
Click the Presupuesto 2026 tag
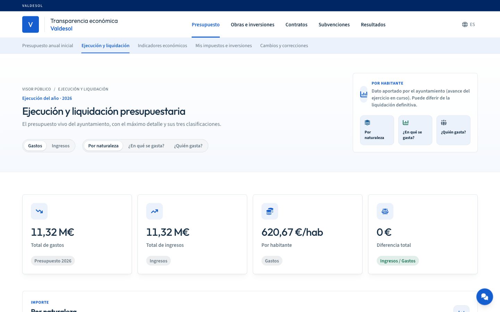tap(53, 261)
